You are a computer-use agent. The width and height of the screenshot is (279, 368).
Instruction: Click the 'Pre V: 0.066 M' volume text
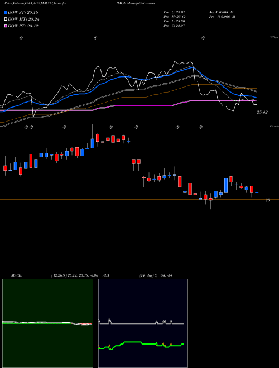(222, 17)
